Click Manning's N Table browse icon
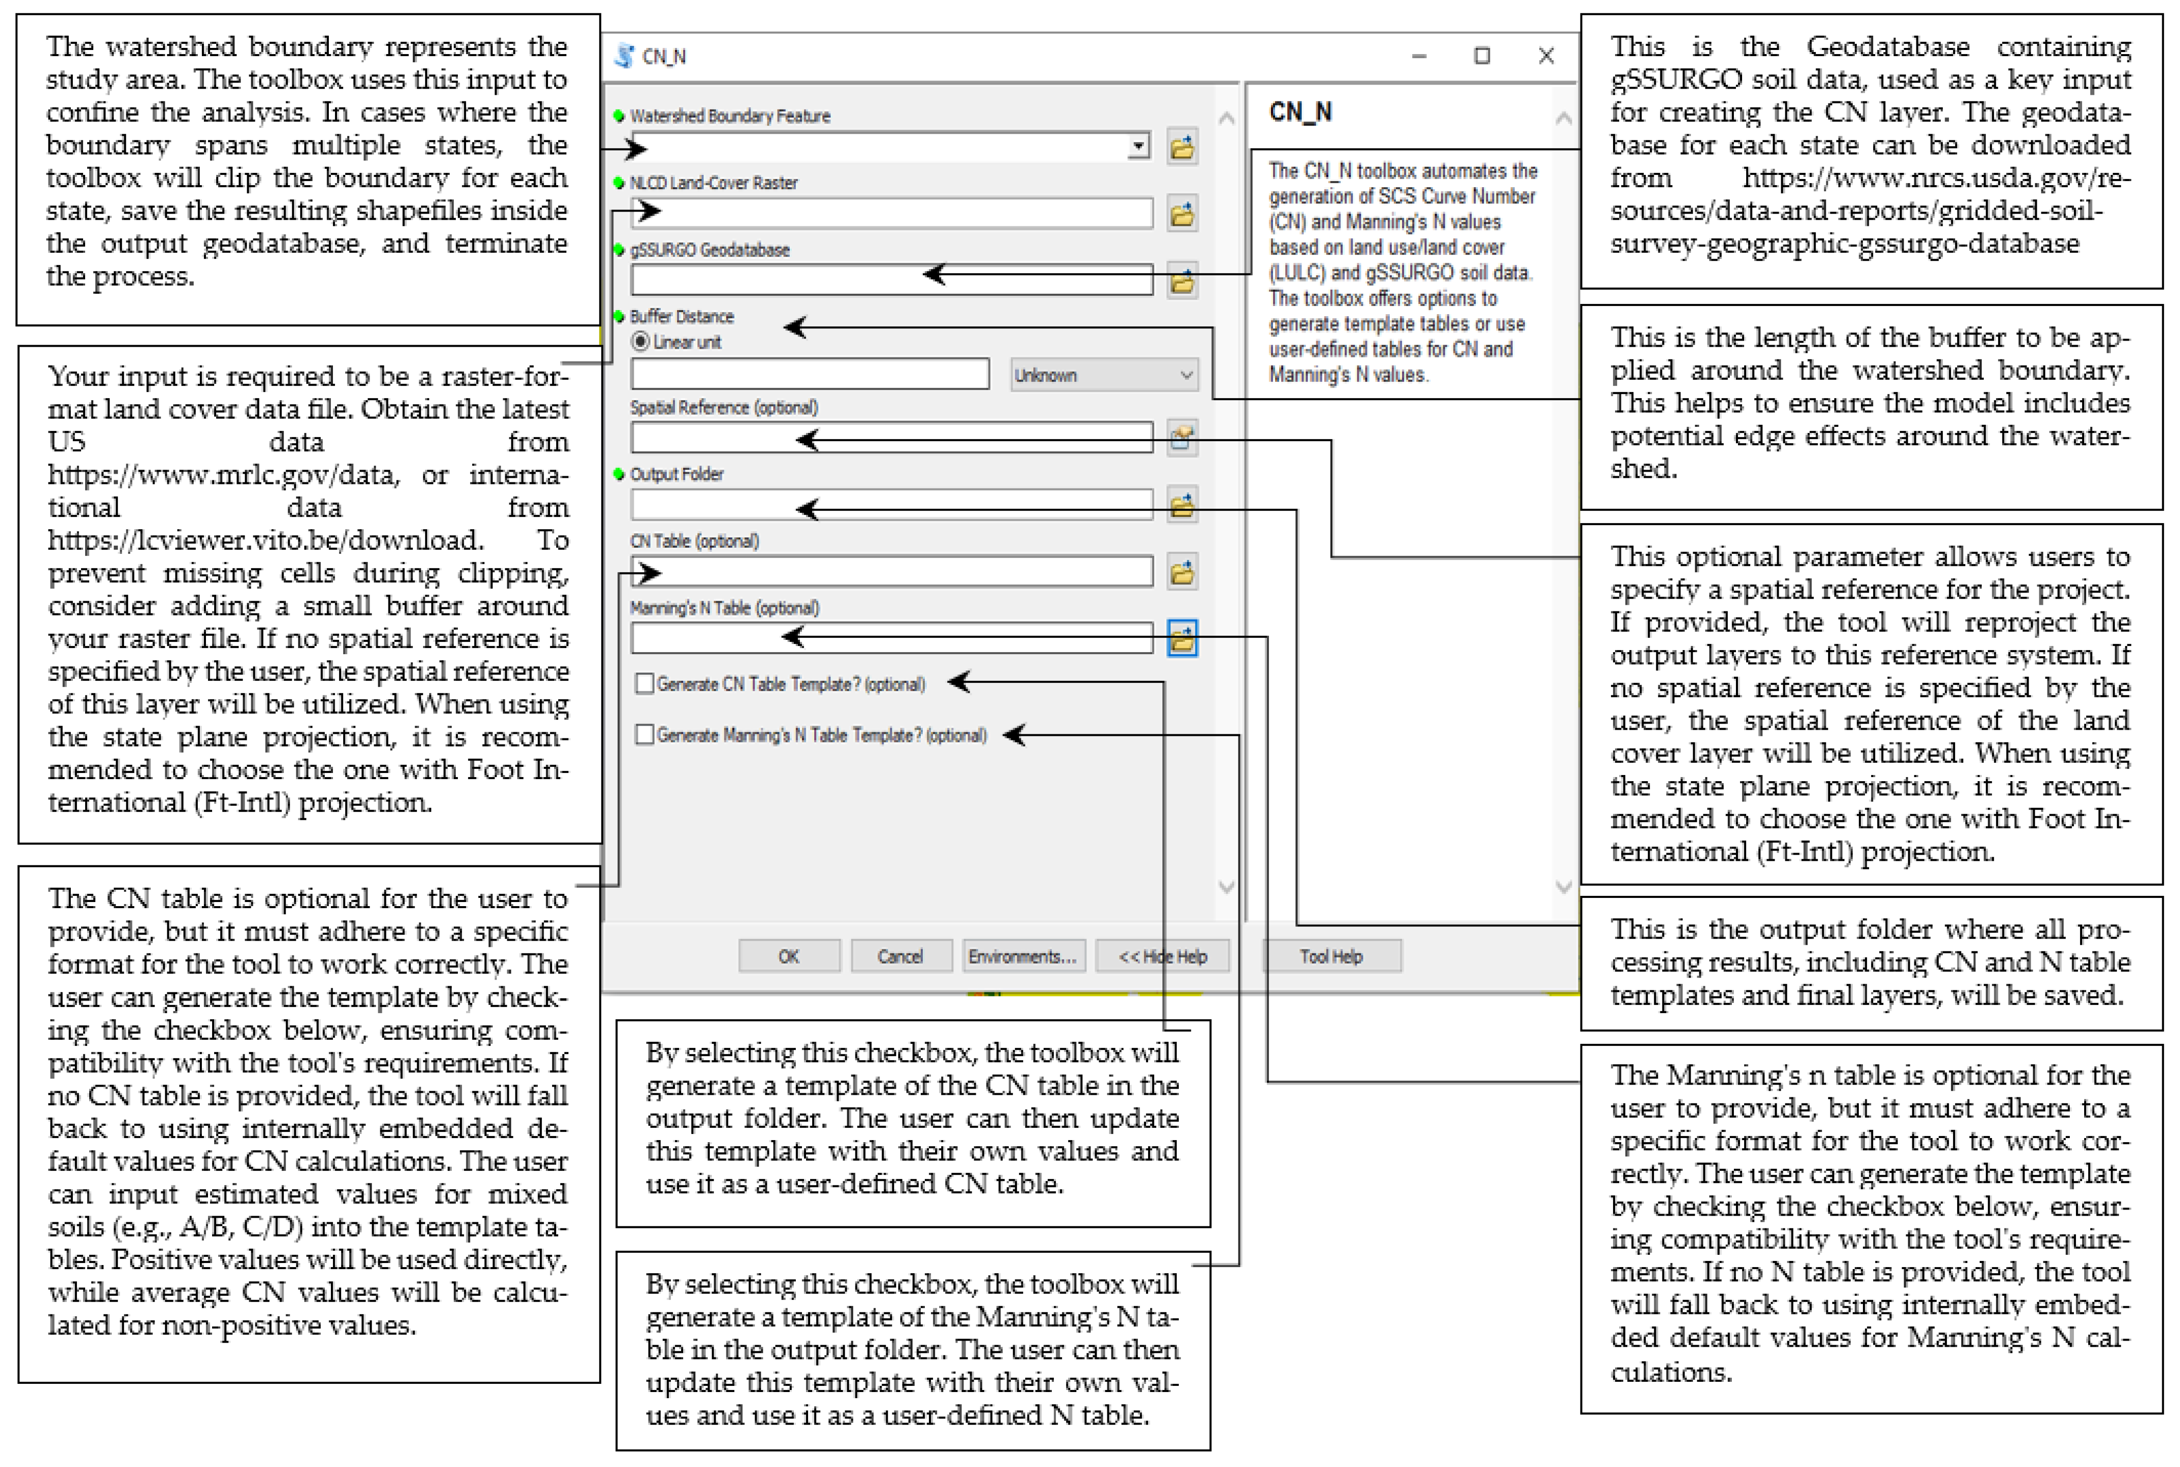 tap(1182, 639)
